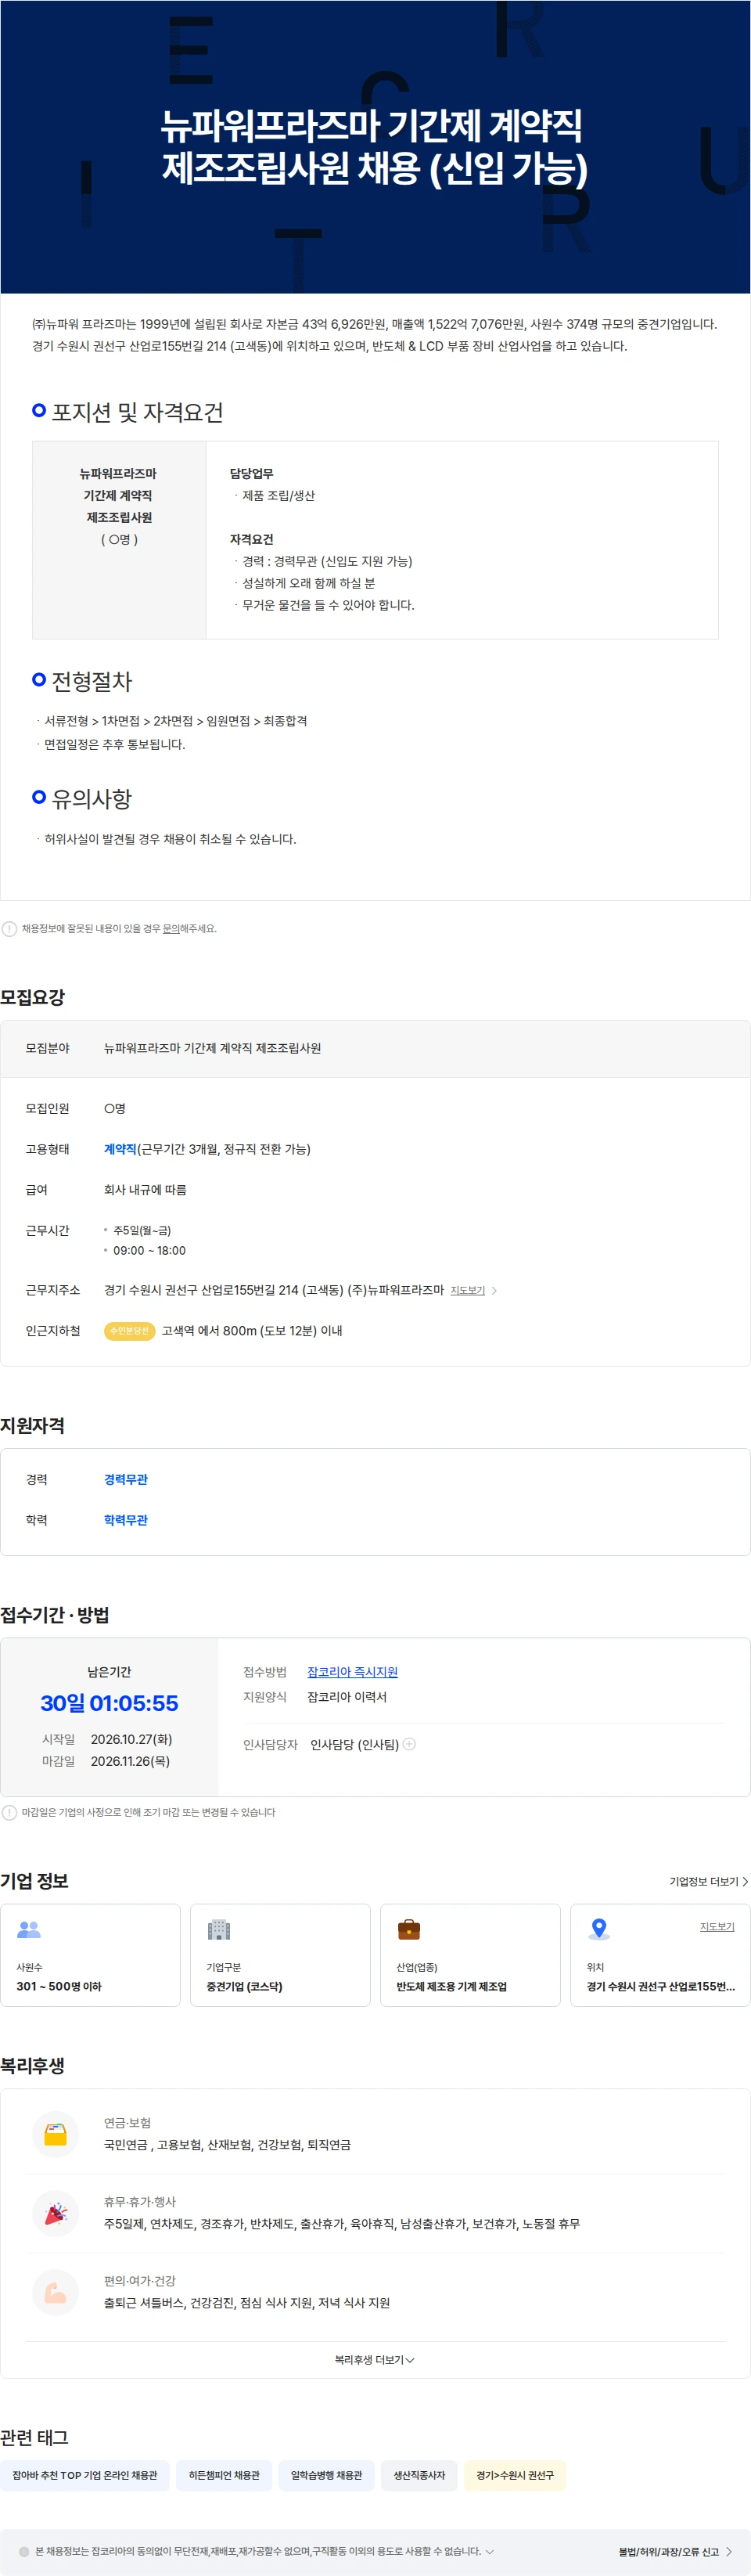Click 계약직 employment type text
The height and width of the screenshot is (2576, 751).
click(120, 1149)
